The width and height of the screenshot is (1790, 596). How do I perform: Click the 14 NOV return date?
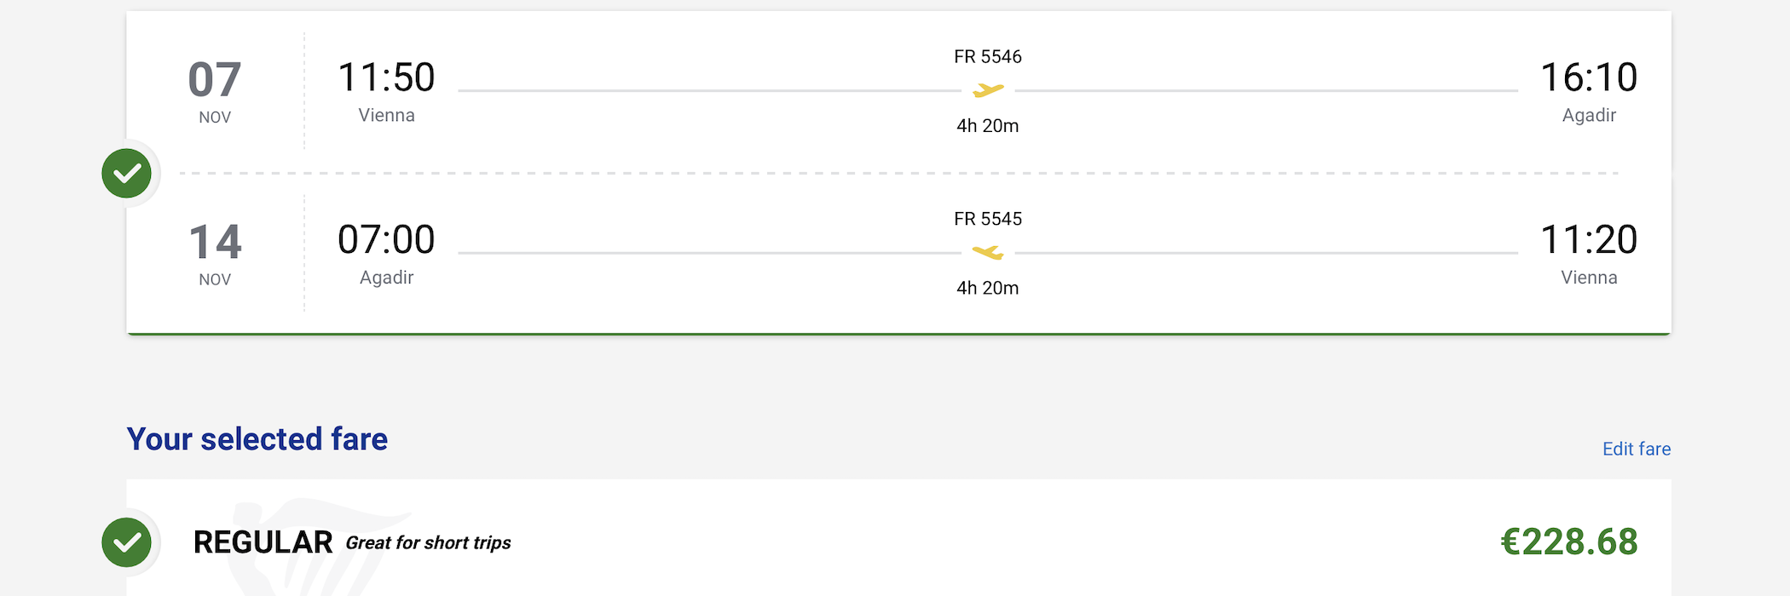click(x=215, y=254)
